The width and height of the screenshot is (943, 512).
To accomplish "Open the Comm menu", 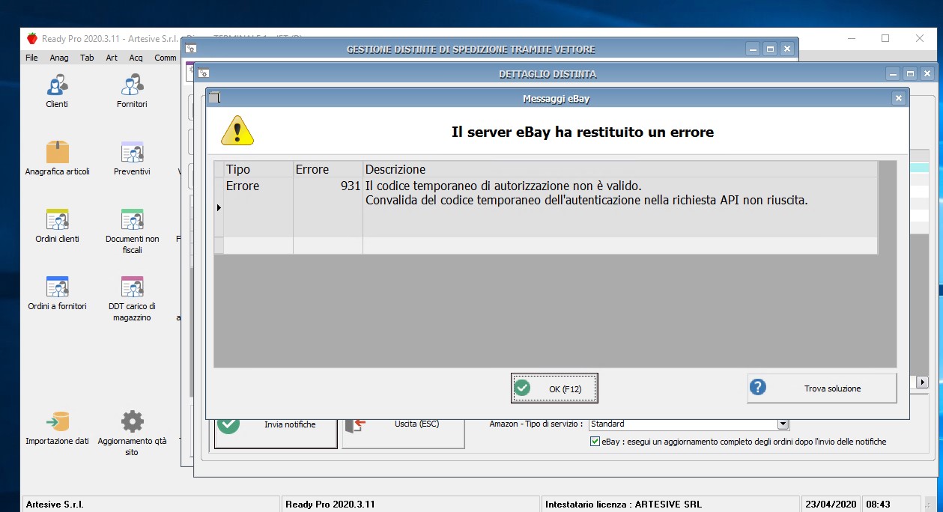I will [x=166, y=58].
